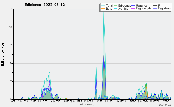Click the 12 label on the vertical axis
The height and width of the screenshot is (107, 174).
click(11, 9)
